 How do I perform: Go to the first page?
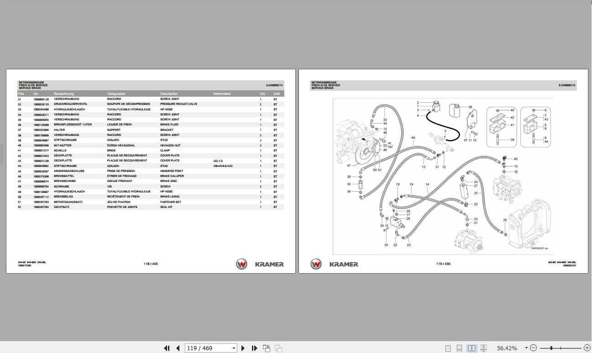pos(167,348)
